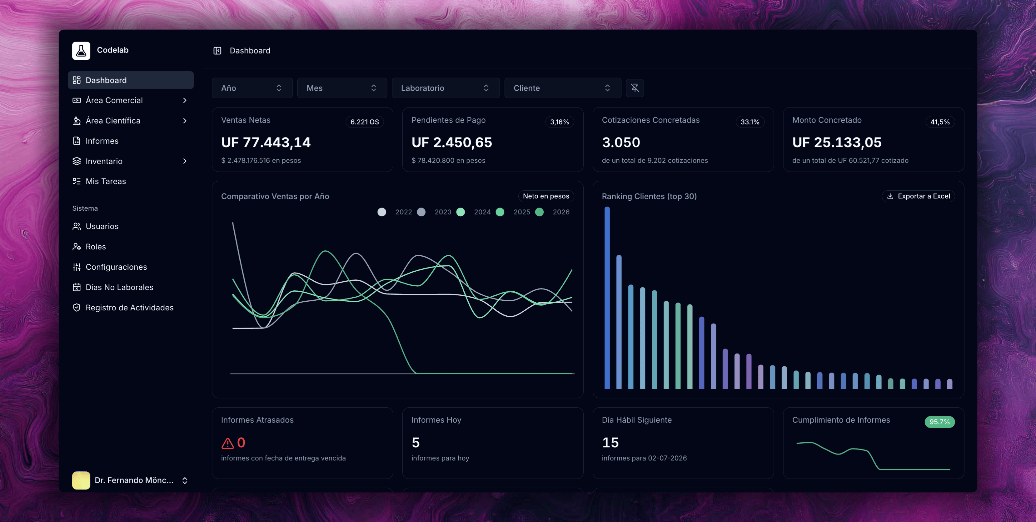Click the Día Hábil Siguiente count 15
1036x522 pixels.
click(610, 443)
